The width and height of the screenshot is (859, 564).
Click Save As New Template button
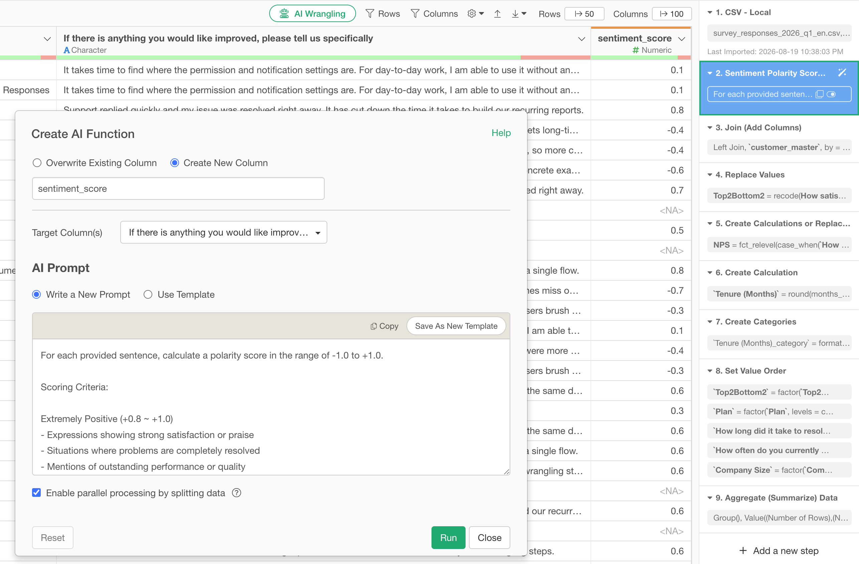click(x=456, y=326)
